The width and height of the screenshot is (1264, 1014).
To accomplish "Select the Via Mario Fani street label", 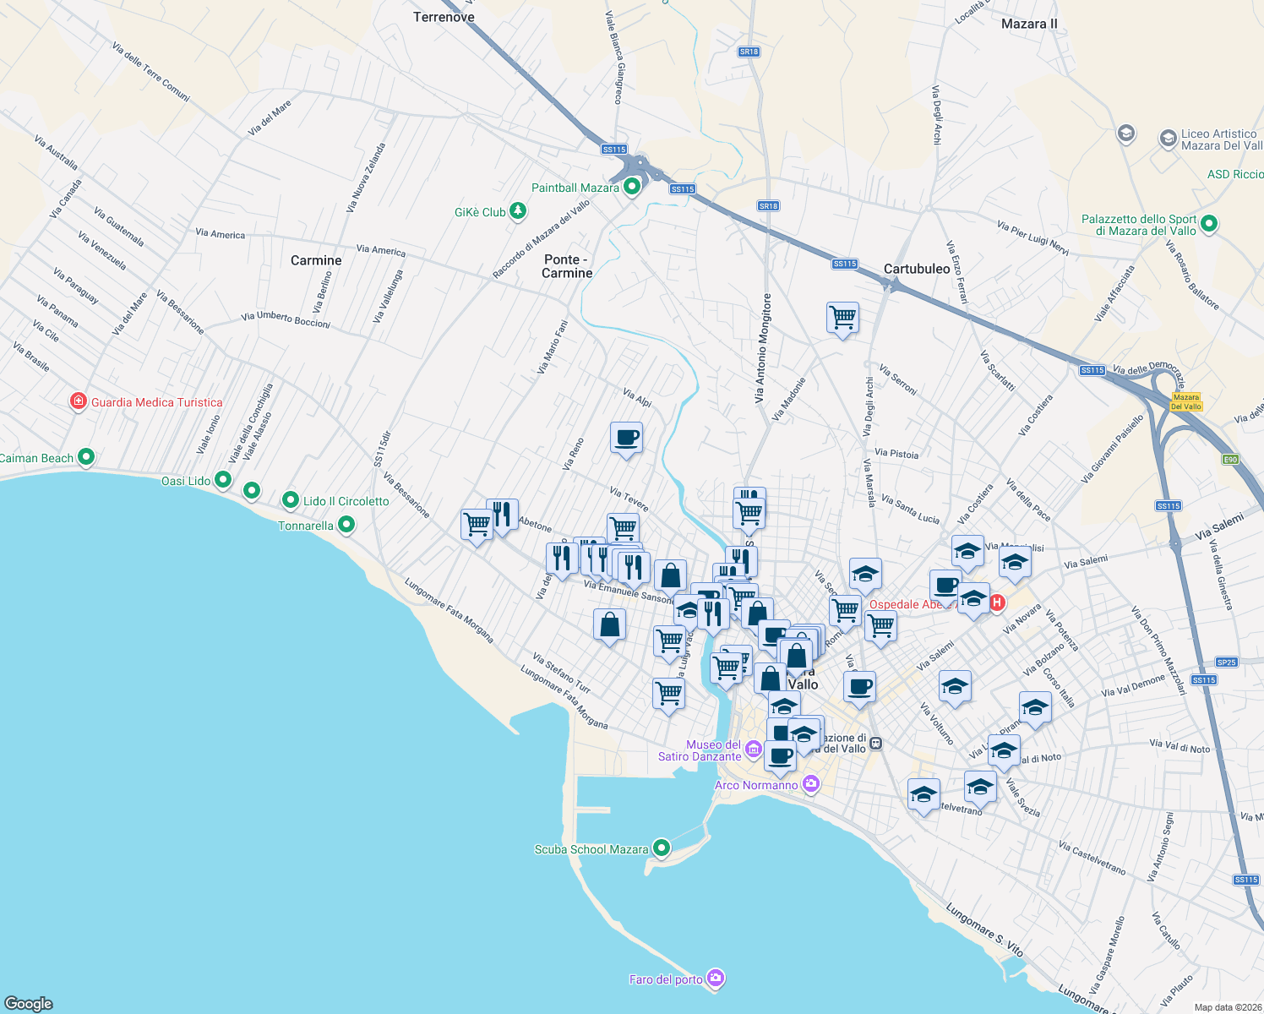I will pyautogui.click(x=553, y=347).
